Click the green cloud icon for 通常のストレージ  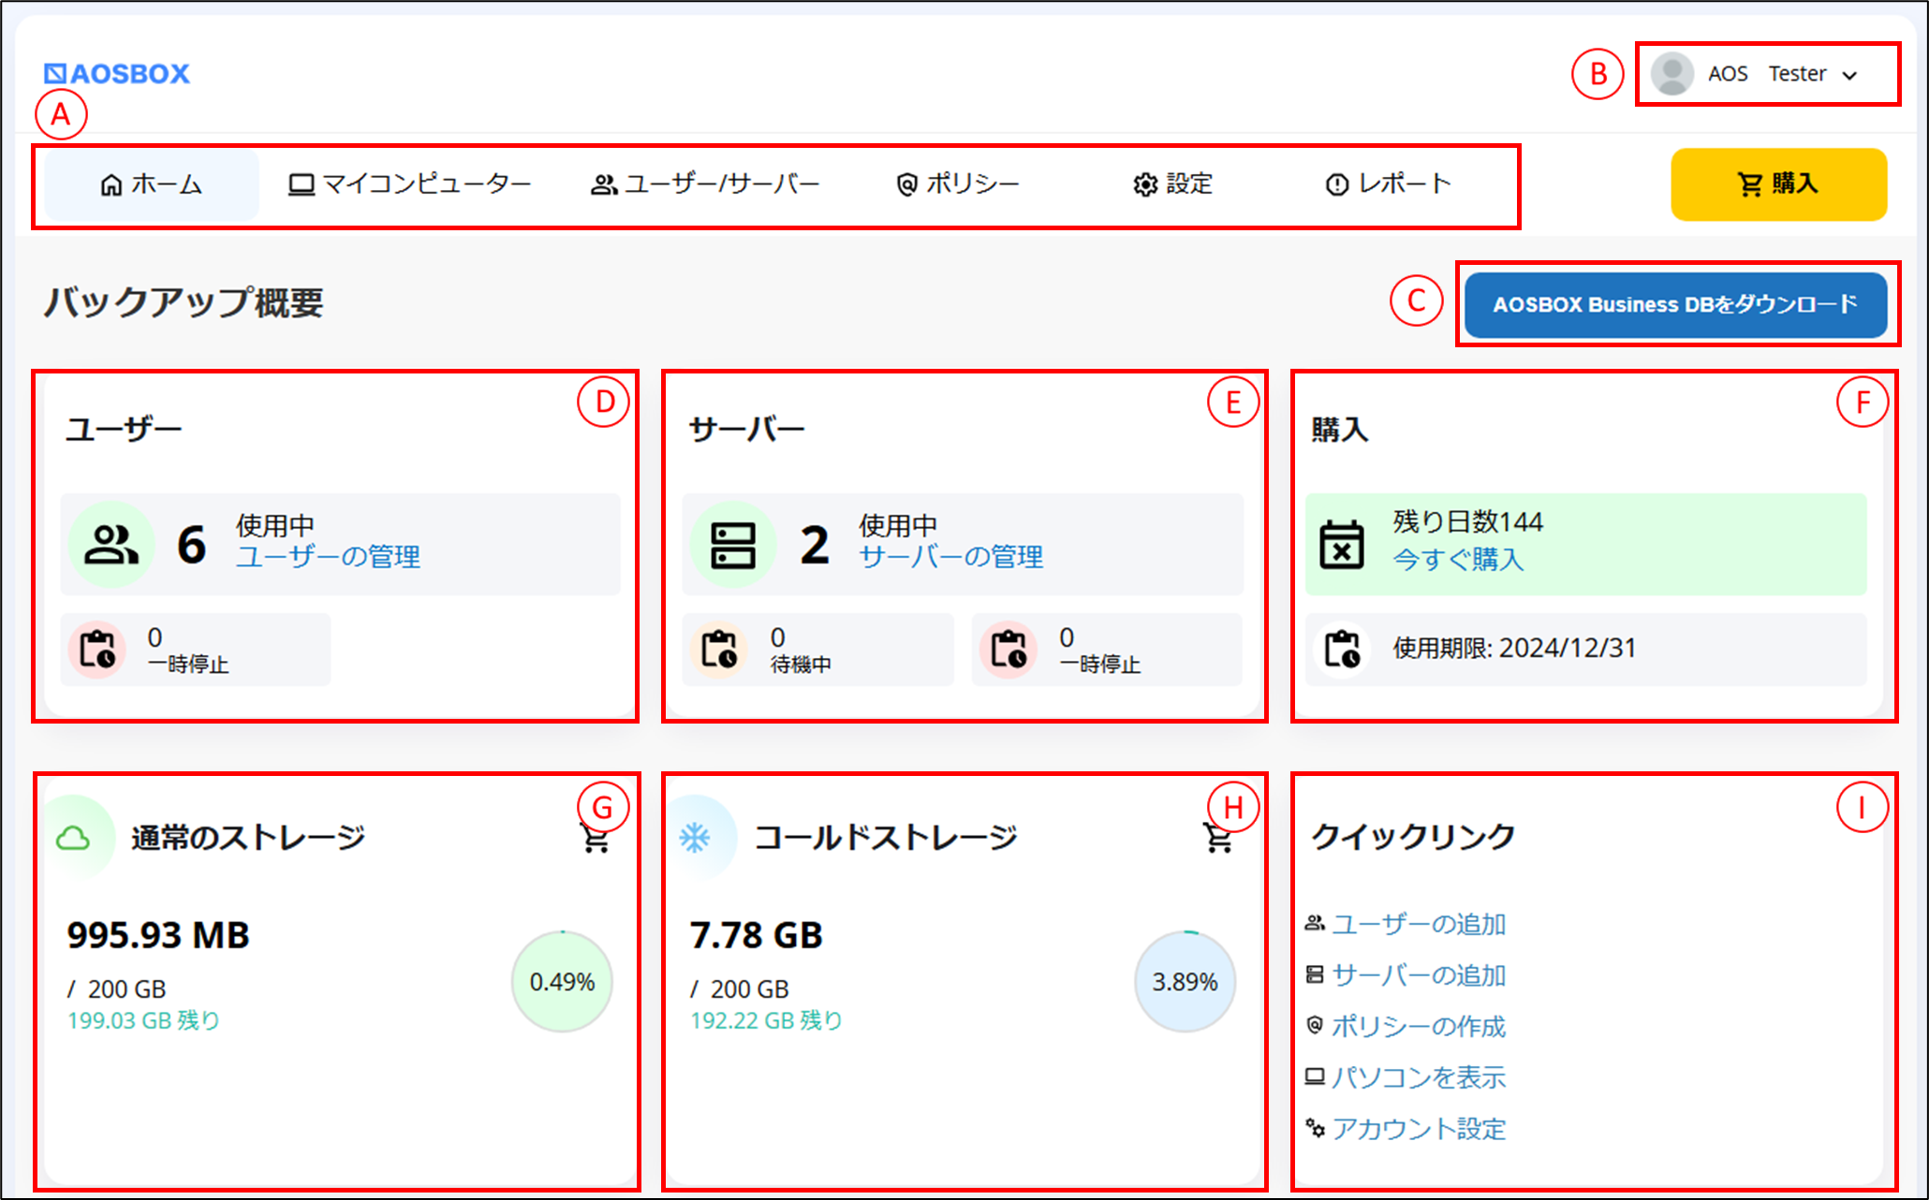coord(73,838)
